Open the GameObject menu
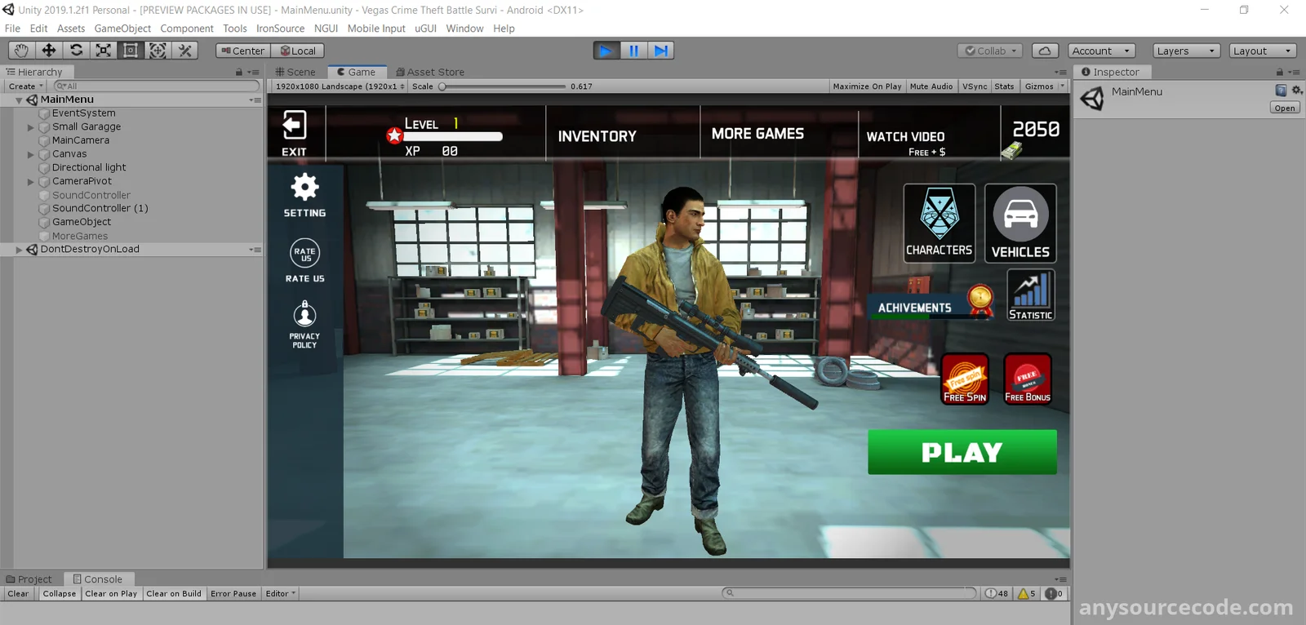 122,29
